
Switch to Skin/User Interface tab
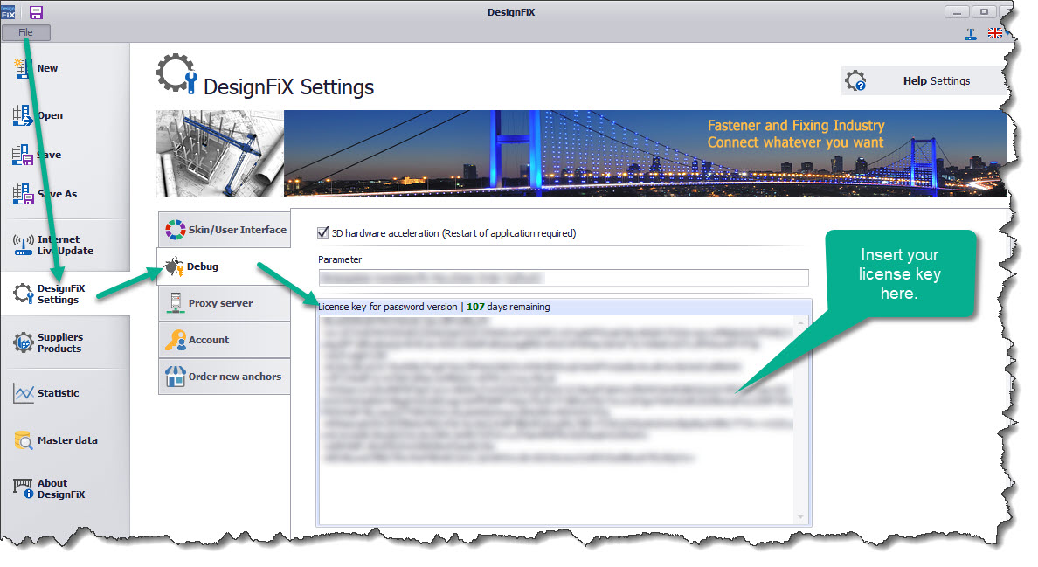pyautogui.click(x=225, y=230)
